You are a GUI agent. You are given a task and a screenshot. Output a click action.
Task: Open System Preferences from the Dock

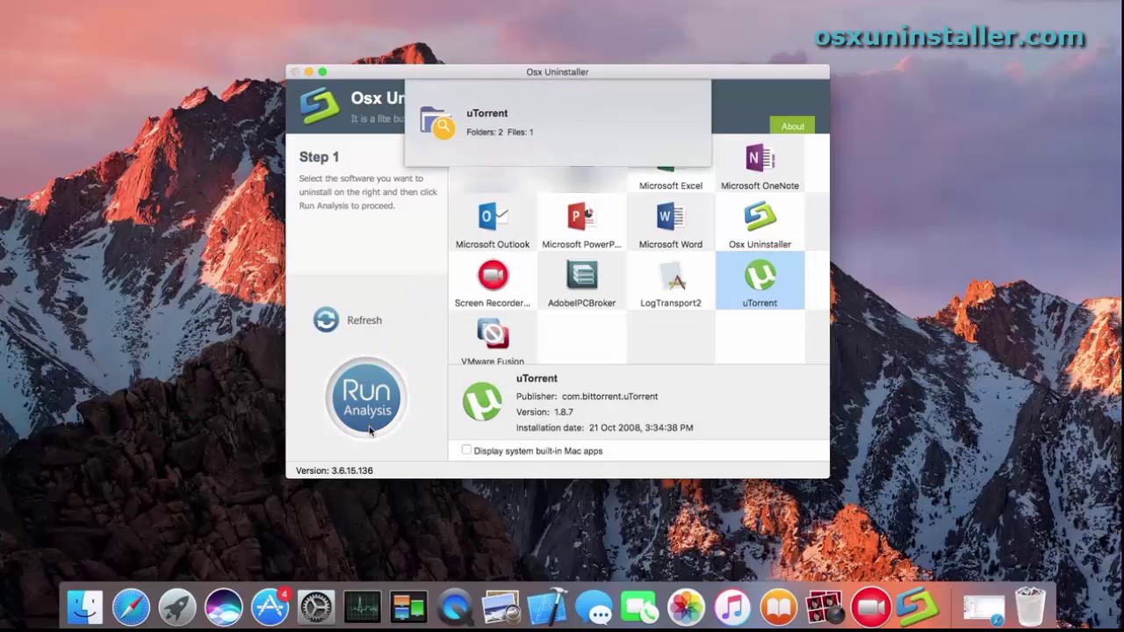pos(316,607)
